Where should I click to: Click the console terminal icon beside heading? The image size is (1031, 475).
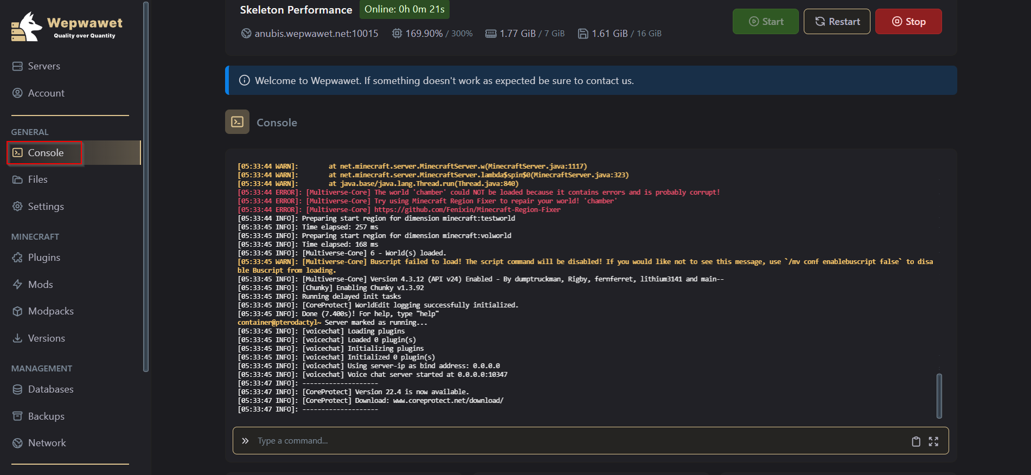pos(238,122)
